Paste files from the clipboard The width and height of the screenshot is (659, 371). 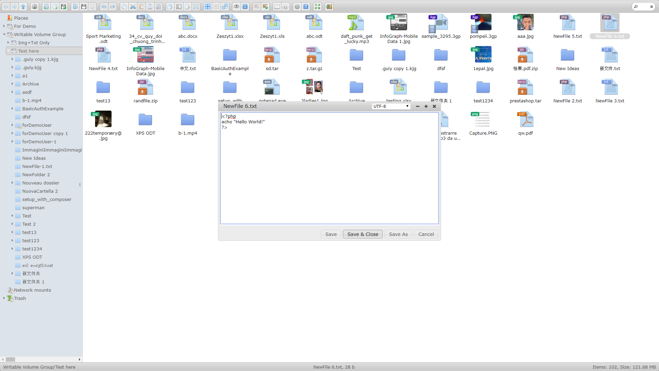[x=141, y=7]
